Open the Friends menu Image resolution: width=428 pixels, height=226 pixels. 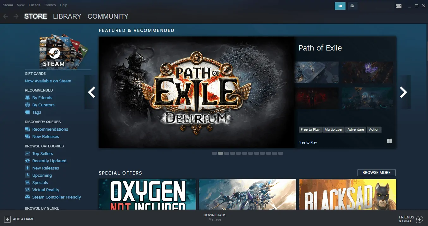tap(34, 5)
